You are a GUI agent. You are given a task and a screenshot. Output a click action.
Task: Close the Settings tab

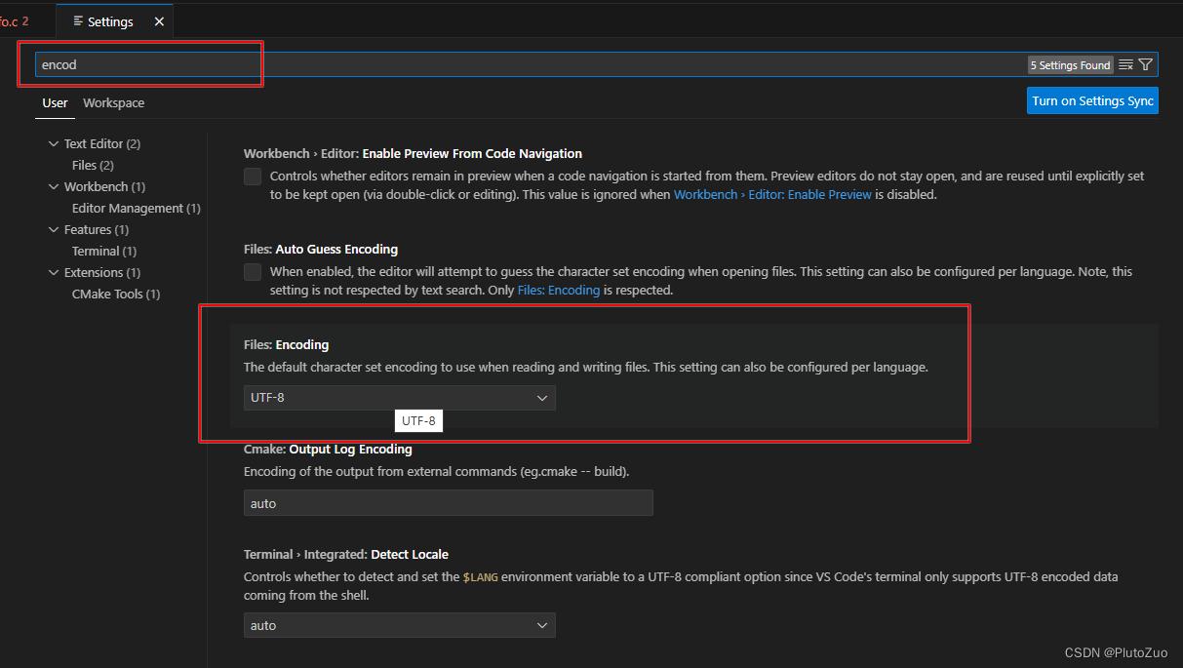click(160, 21)
